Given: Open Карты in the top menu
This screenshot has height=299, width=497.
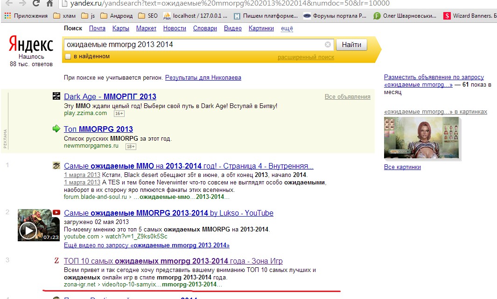Looking at the screenshot, I should point(121,28).
